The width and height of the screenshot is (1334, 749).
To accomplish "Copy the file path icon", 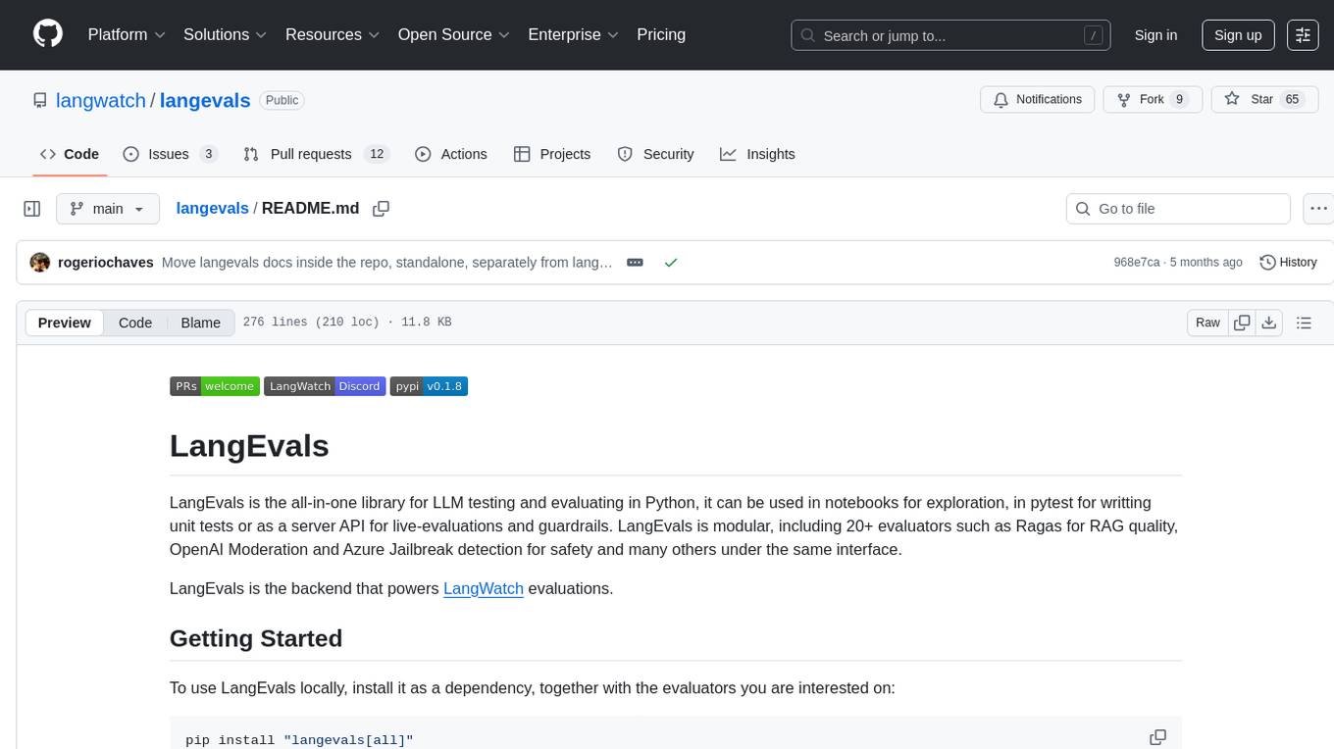I will coord(382,209).
